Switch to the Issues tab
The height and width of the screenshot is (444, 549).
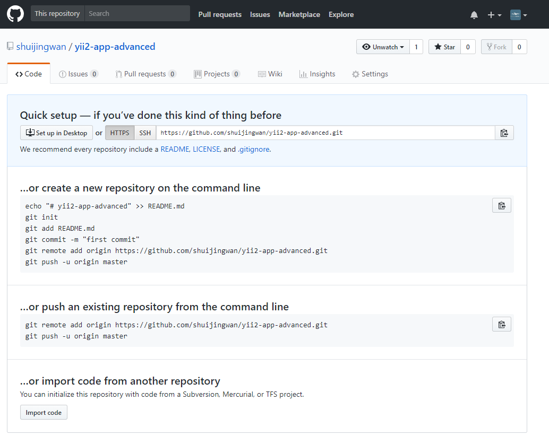click(x=78, y=74)
